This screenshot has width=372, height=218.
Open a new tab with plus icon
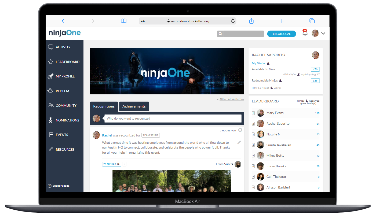coord(282,21)
